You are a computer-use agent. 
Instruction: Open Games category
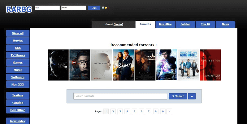[x=18, y=63]
